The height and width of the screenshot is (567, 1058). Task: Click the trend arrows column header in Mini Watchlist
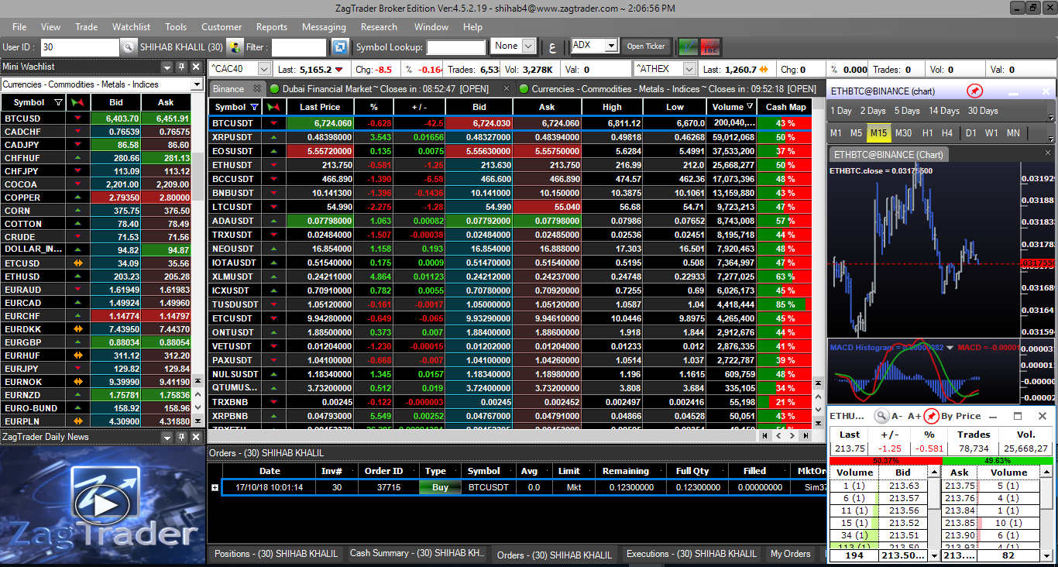pos(77,102)
